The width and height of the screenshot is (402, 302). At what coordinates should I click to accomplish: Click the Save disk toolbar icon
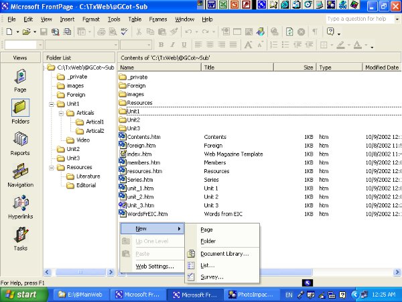pyautogui.click(x=44, y=32)
